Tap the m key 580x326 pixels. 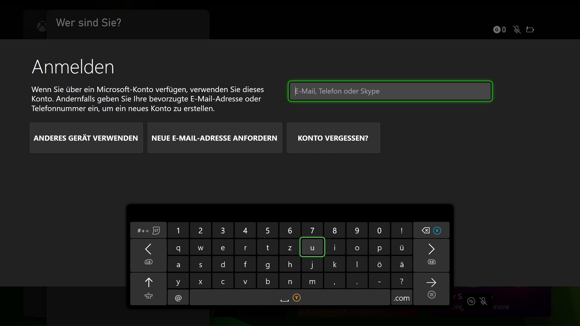[312, 281]
